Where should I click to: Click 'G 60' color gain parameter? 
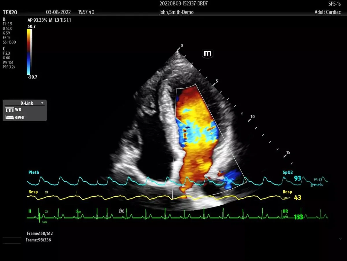pos(6,58)
